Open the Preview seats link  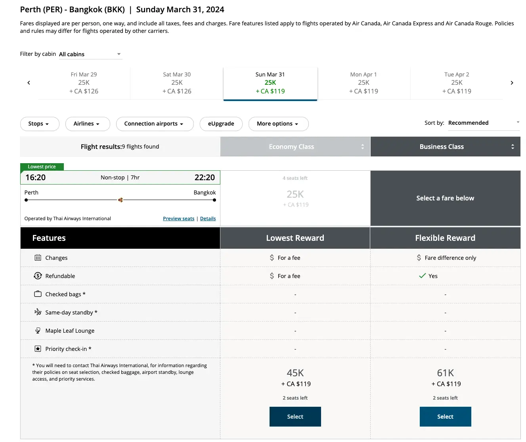[179, 219]
